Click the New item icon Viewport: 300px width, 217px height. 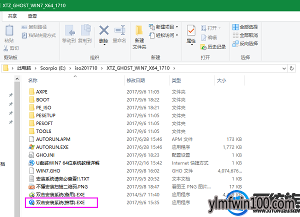click(x=151, y=27)
